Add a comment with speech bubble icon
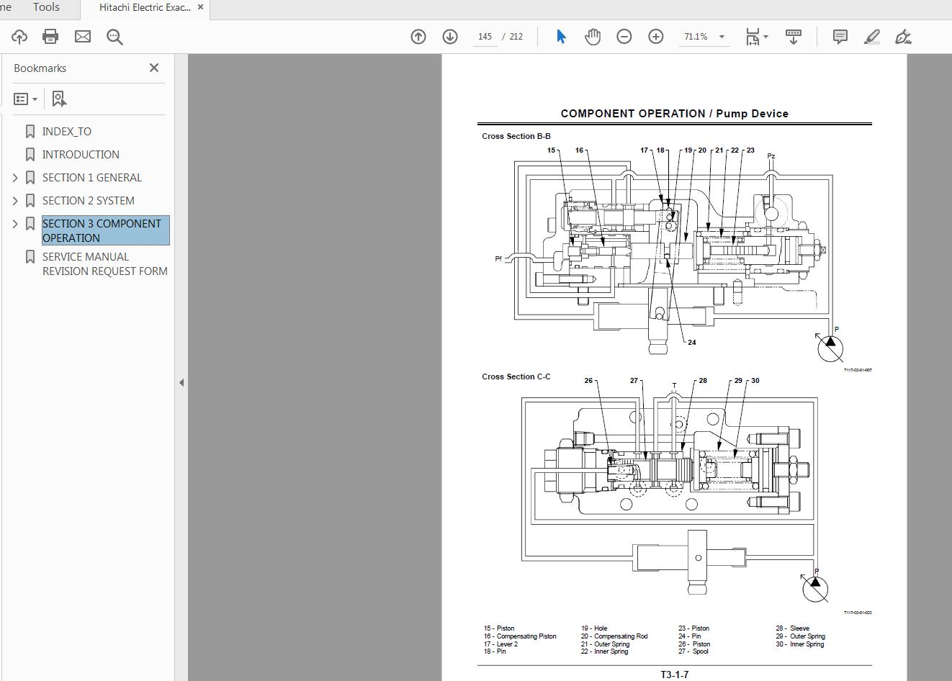 [x=840, y=37]
